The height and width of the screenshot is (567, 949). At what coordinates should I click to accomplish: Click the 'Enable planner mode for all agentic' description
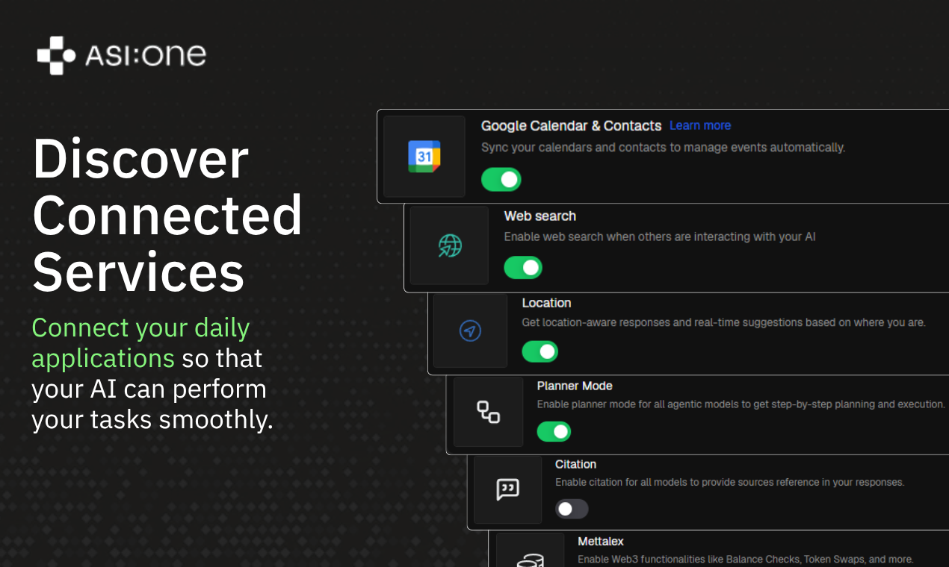741,404
